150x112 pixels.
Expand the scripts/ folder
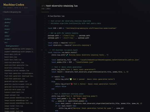coord(7,39)
